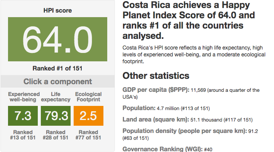The height and width of the screenshot is (152, 274).
Task: Click 'Governance Ranking (WGI):' label
Action: click(163, 149)
